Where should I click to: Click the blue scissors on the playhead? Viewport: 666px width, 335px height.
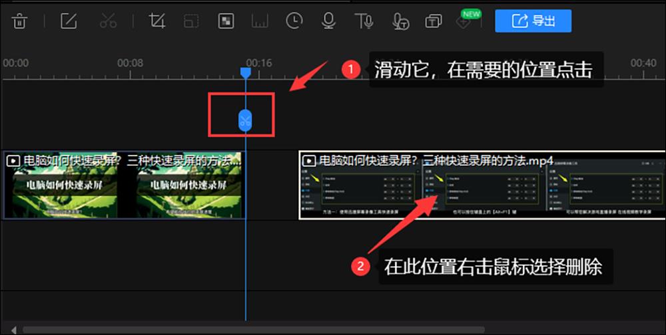pos(245,120)
